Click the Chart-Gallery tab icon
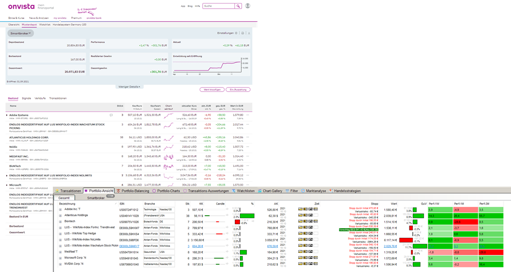Image resolution: width=511 pixels, height=272 pixels. (x=260, y=191)
